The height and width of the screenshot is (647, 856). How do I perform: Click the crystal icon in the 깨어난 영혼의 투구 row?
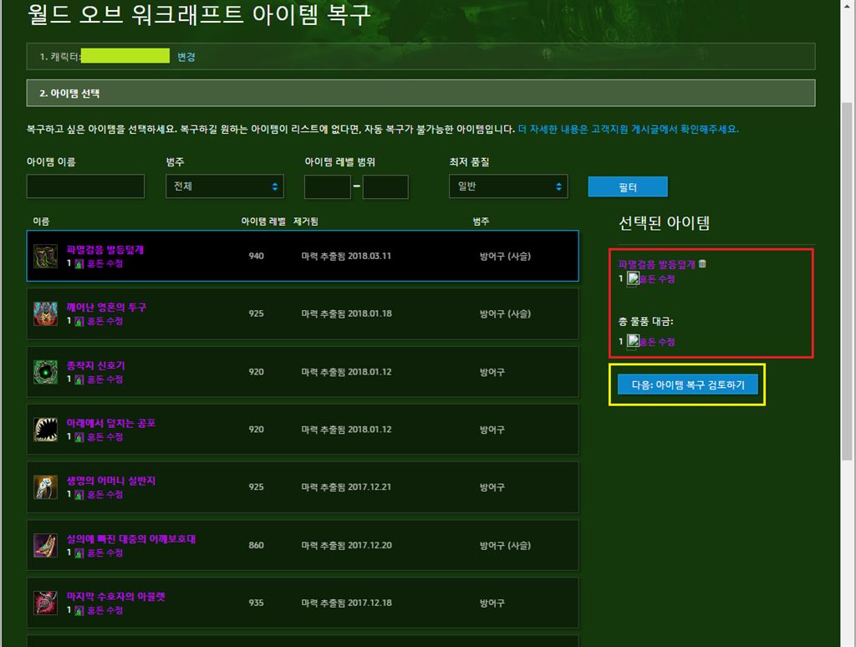79,322
